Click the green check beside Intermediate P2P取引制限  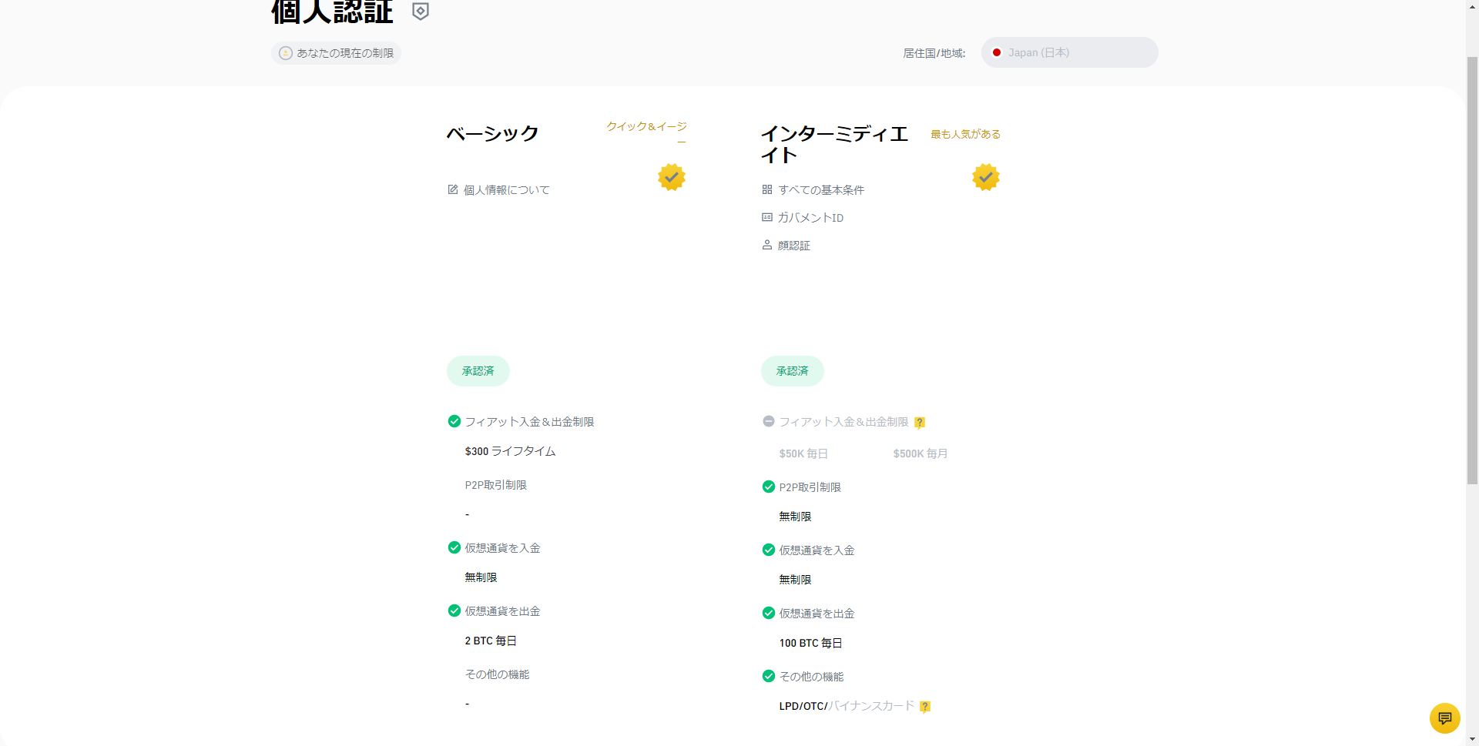pyautogui.click(x=769, y=487)
